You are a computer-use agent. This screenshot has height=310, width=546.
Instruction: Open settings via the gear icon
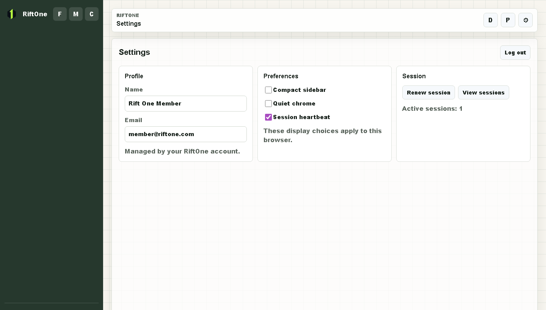[526, 20]
